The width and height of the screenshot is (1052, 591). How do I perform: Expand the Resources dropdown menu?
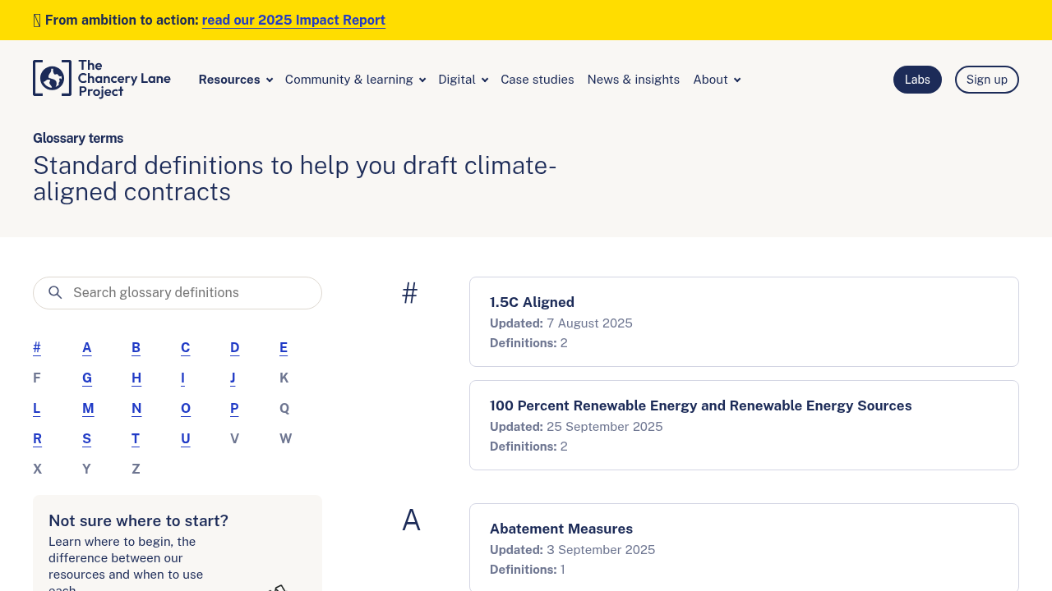[x=236, y=80]
